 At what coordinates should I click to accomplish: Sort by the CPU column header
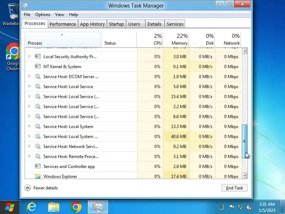[150, 40]
